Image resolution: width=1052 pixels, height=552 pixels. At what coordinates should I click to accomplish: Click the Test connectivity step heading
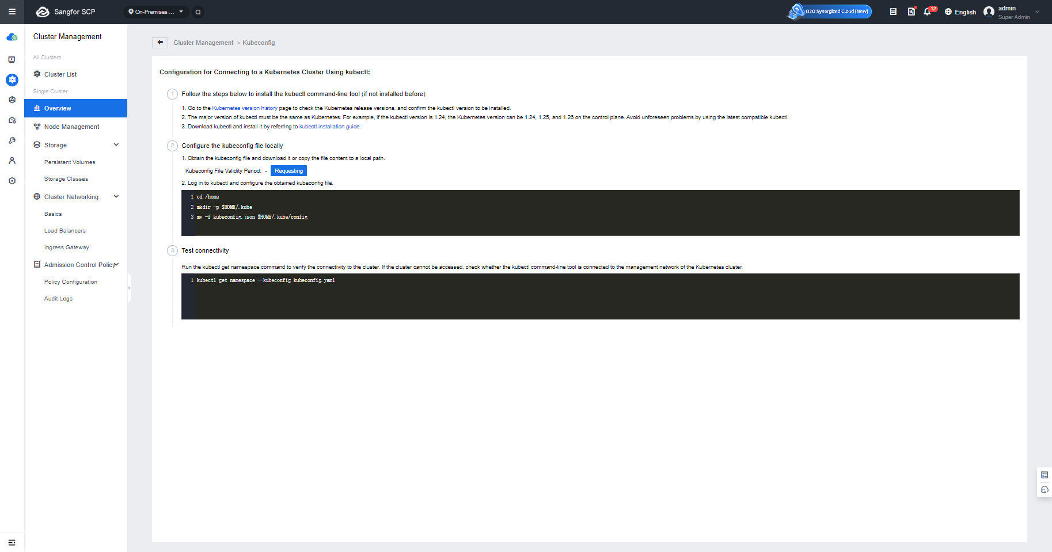tap(205, 250)
